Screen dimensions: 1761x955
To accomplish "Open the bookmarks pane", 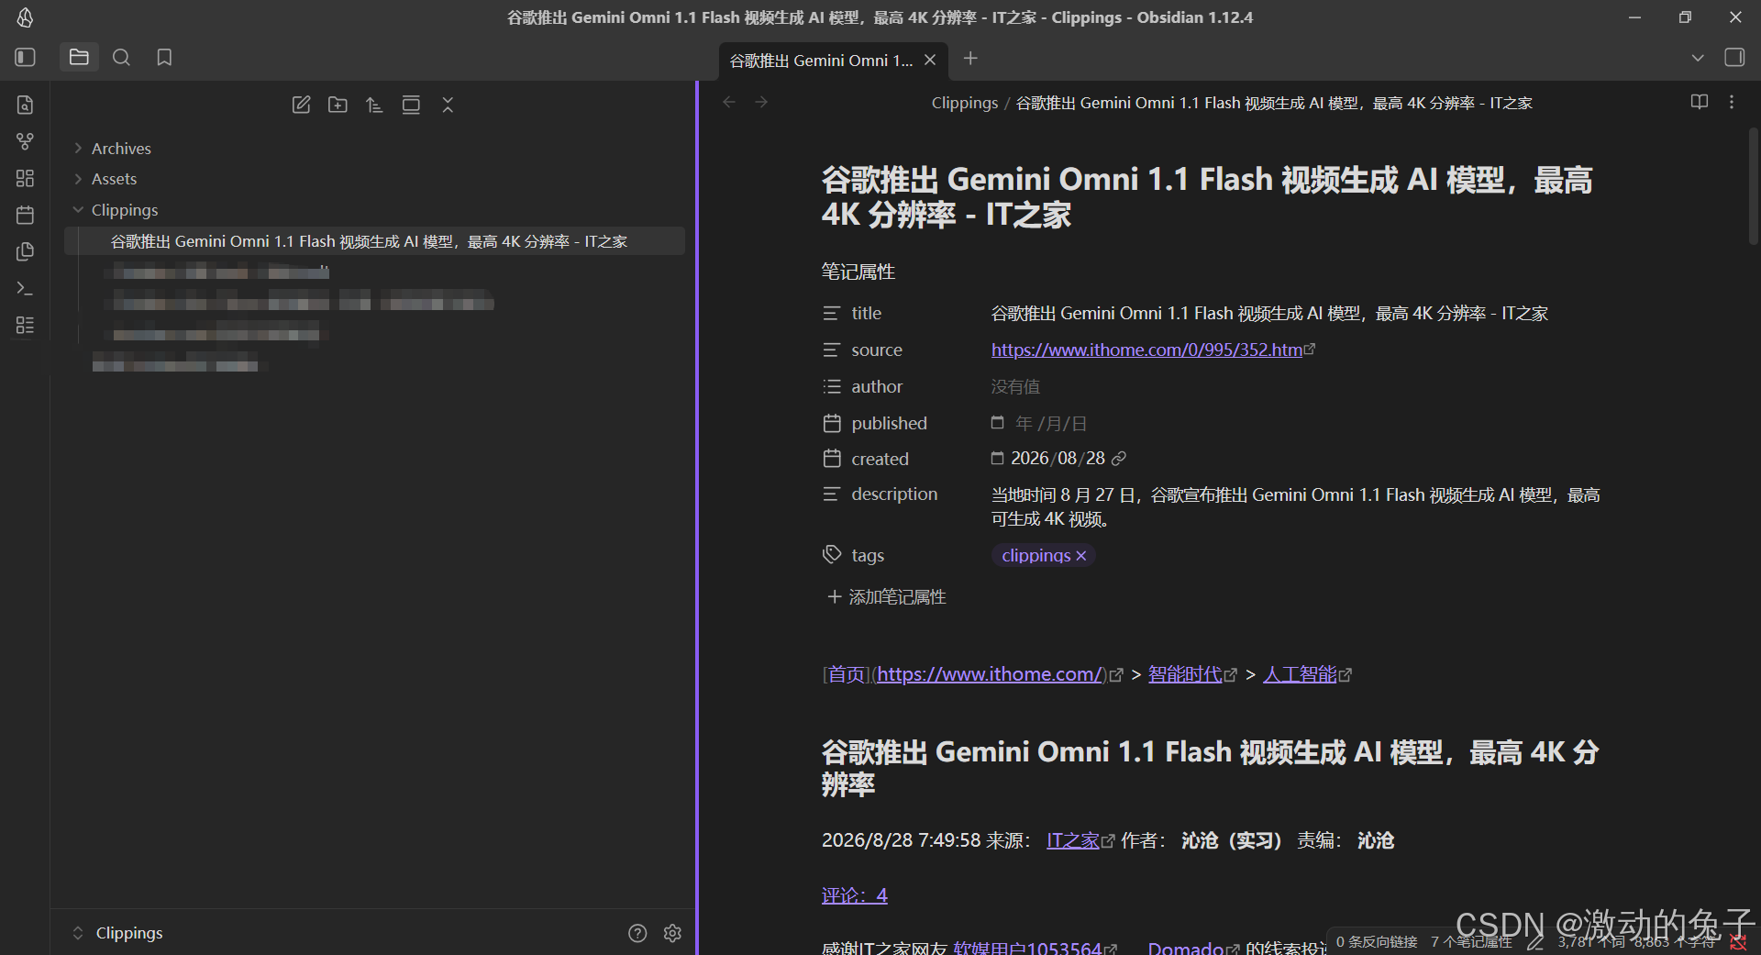I will (164, 57).
